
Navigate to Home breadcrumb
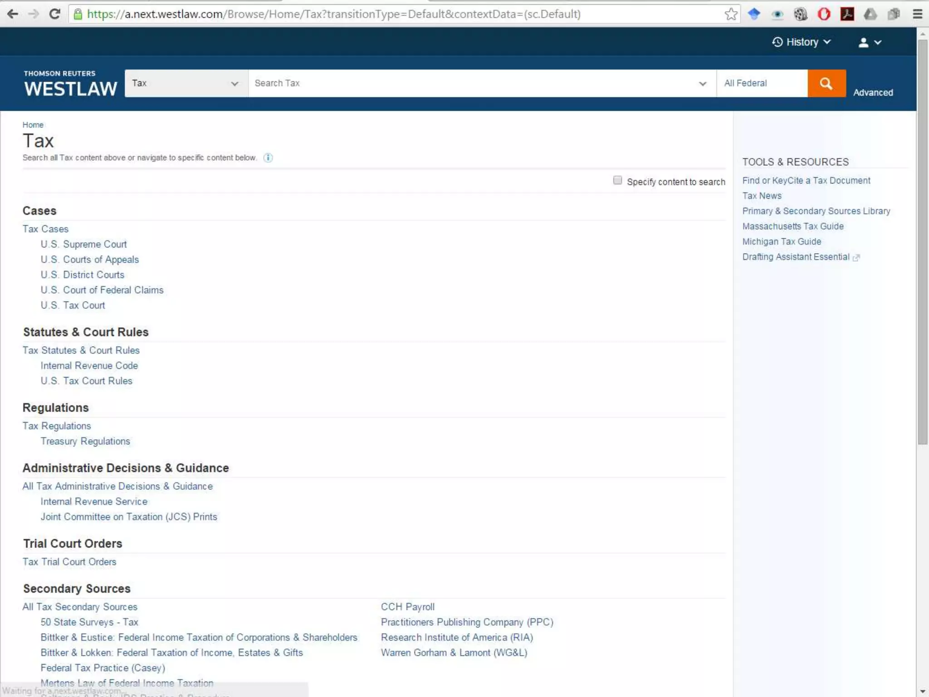pyautogui.click(x=33, y=125)
